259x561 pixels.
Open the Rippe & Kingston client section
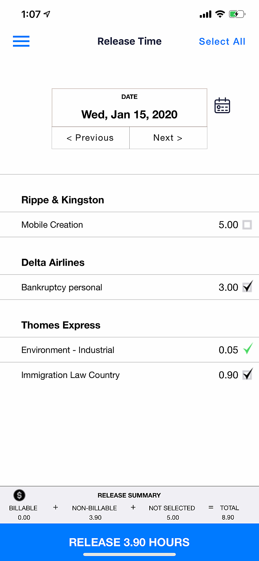pos(63,200)
